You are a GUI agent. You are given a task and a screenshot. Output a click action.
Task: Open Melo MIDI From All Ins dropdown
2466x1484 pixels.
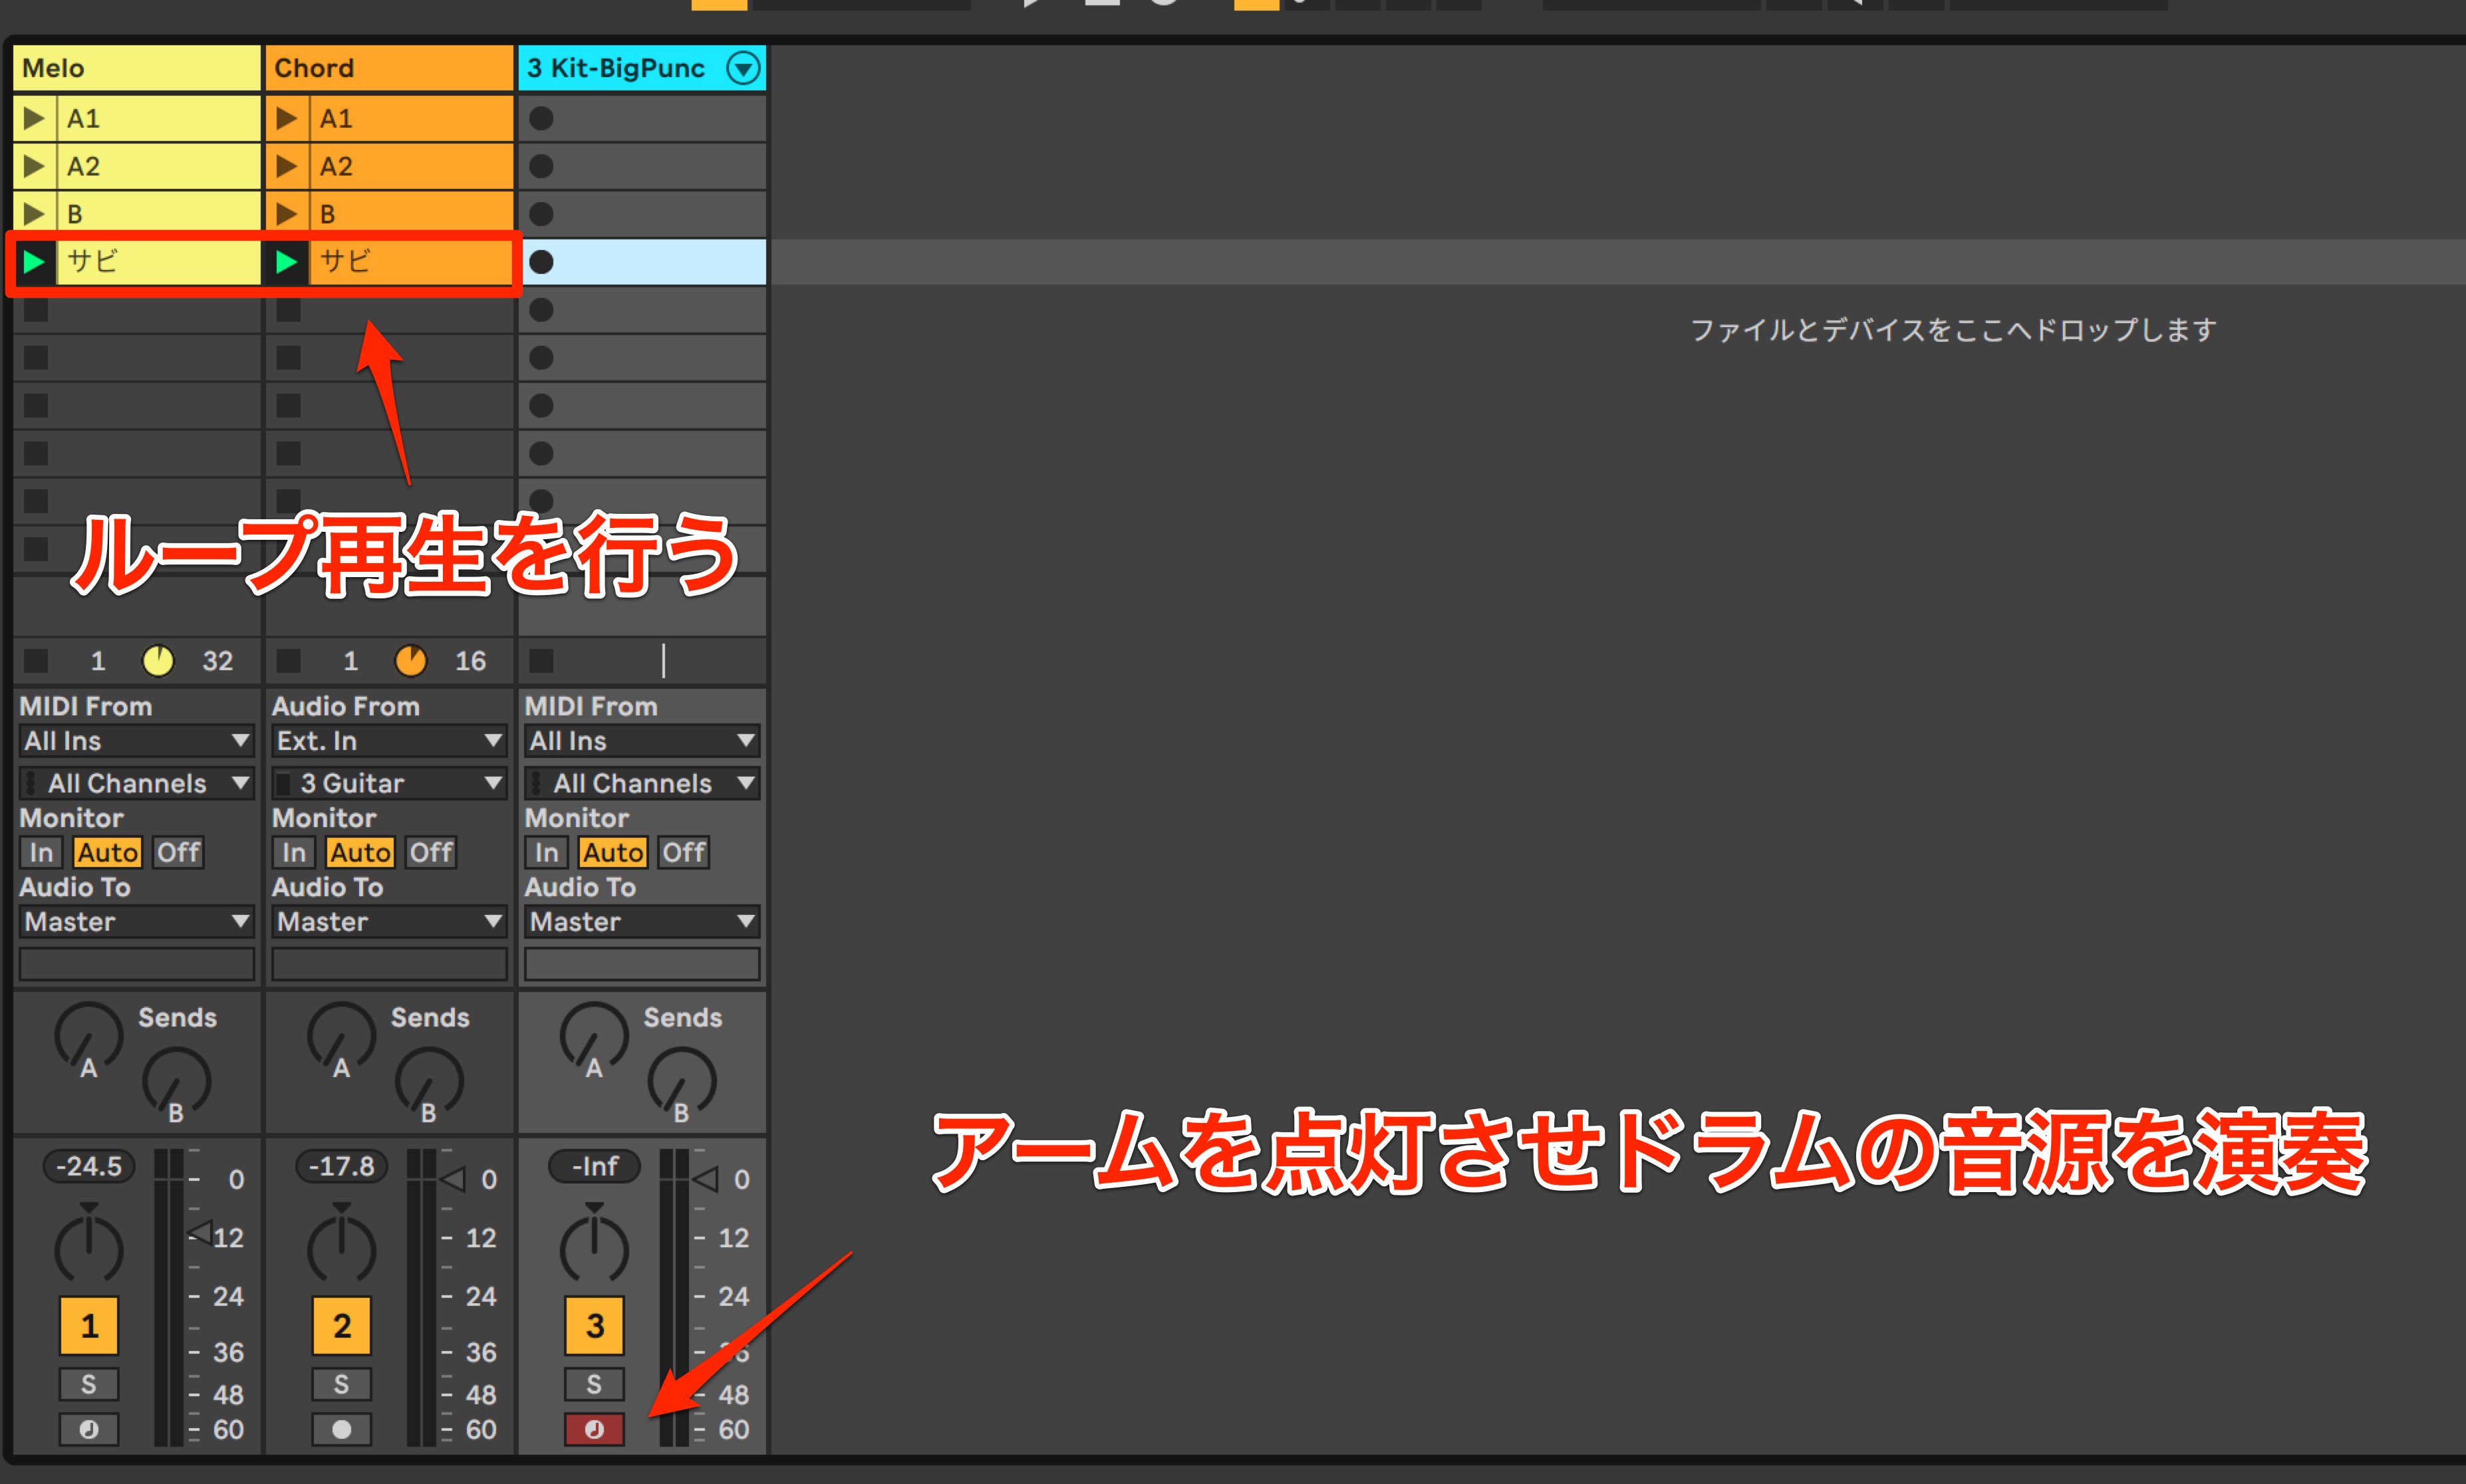[136, 741]
